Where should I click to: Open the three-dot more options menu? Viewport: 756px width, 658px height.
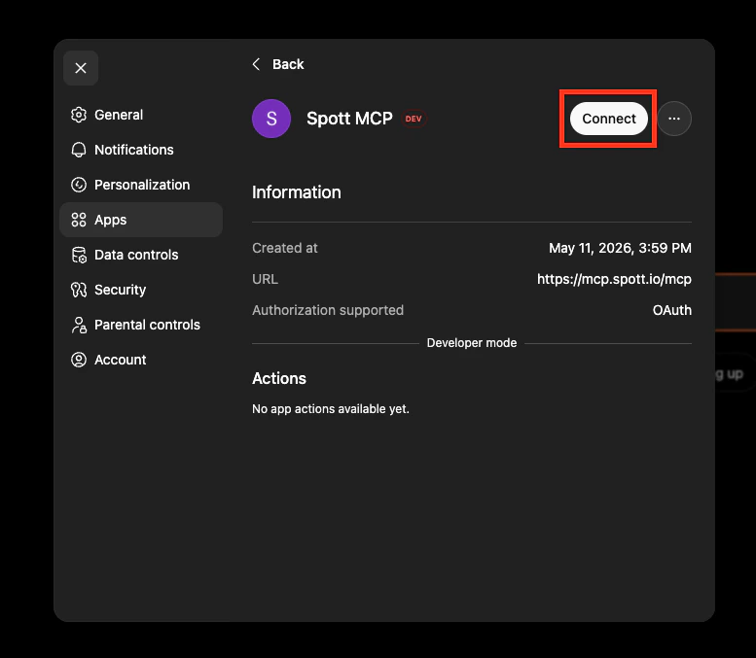point(674,119)
